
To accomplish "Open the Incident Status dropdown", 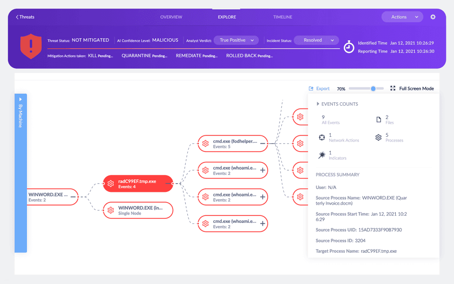I will (316, 40).
